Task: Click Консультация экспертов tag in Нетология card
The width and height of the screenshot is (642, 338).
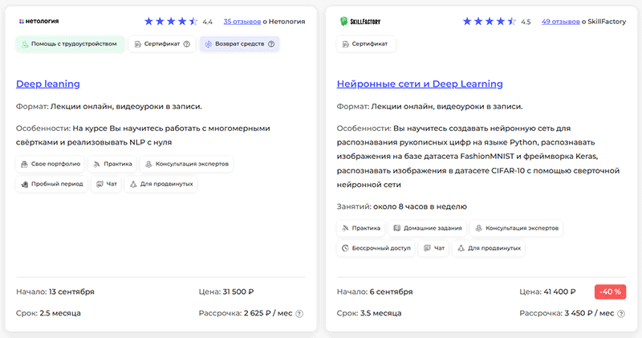Action: (x=187, y=164)
